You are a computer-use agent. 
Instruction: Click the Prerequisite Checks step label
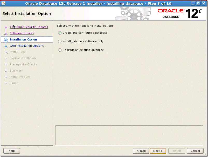coord(24,64)
